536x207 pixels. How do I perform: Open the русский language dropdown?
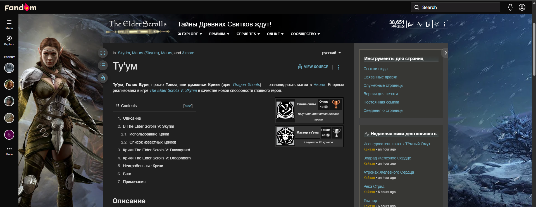click(332, 53)
